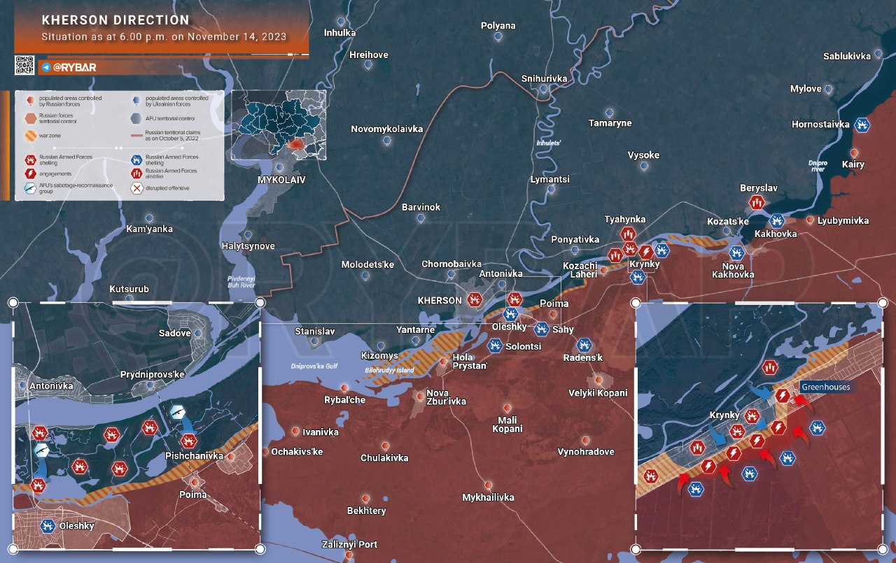
Task: Click the Chulakivka town label
Action: tap(384, 458)
